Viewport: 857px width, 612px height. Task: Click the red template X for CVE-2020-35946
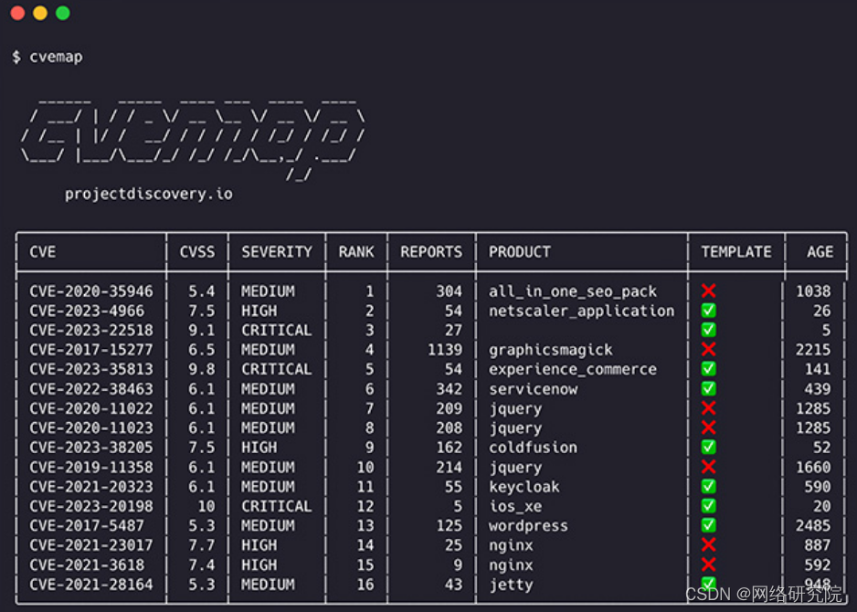tap(708, 290)
